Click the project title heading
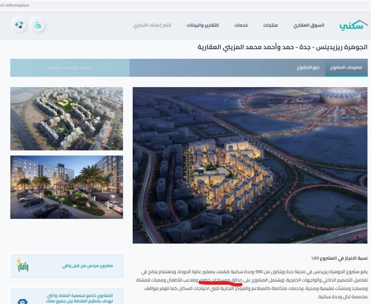 [282, 47]
